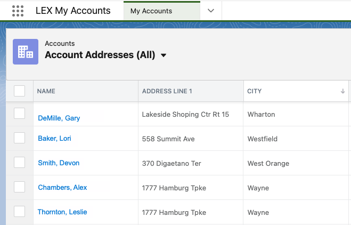The image size is (351, 225).
Task: Expand the Account Addresses (All) list view dropdown
Action: point(164,55)
